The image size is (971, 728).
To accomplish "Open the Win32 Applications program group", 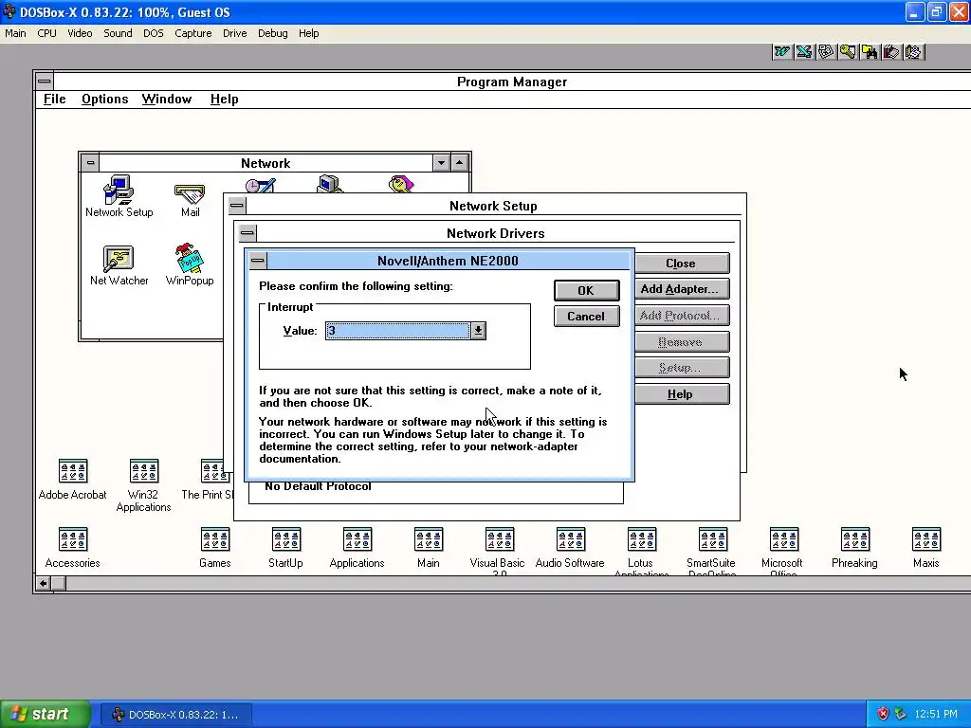I will pyautogui.click(x=144, y=485).
